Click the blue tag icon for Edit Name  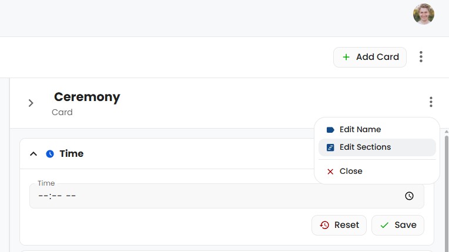[330, 130]
